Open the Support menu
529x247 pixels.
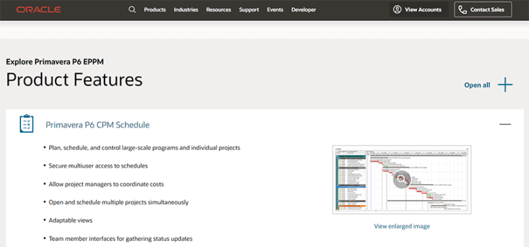click(249, 9)
